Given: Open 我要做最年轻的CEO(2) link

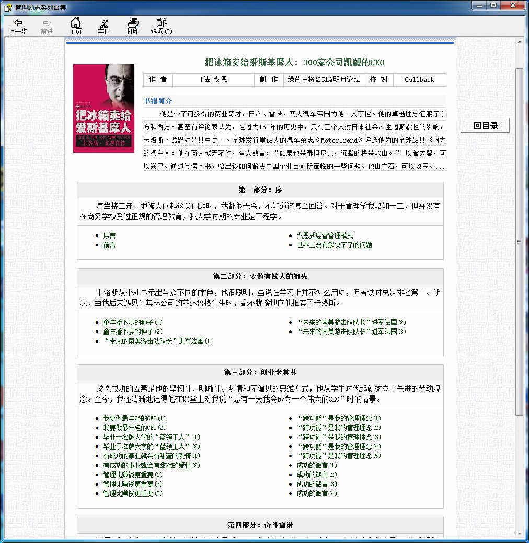Looking at the screenshot, I should point(134,427).
